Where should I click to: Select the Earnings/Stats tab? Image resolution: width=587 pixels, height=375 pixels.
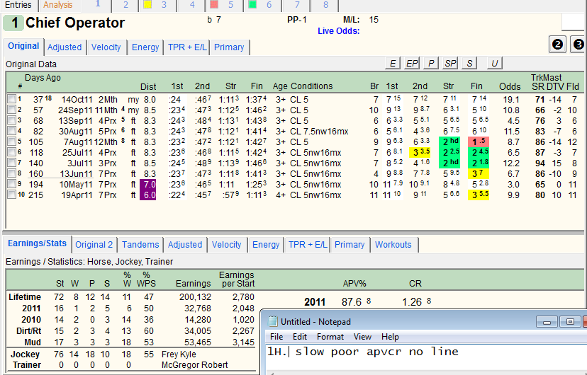pos(37,243)
